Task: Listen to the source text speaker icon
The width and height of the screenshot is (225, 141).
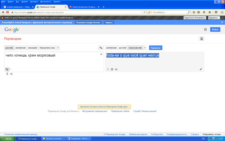Action: [11, 74]
